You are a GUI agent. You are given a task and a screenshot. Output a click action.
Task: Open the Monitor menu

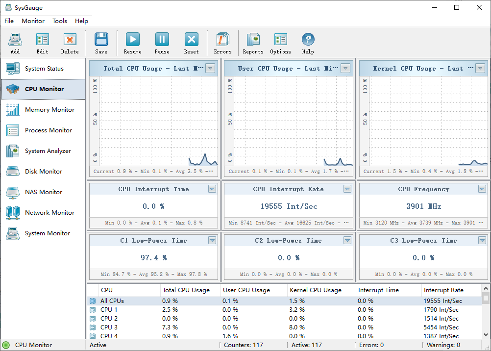[33, 21]
